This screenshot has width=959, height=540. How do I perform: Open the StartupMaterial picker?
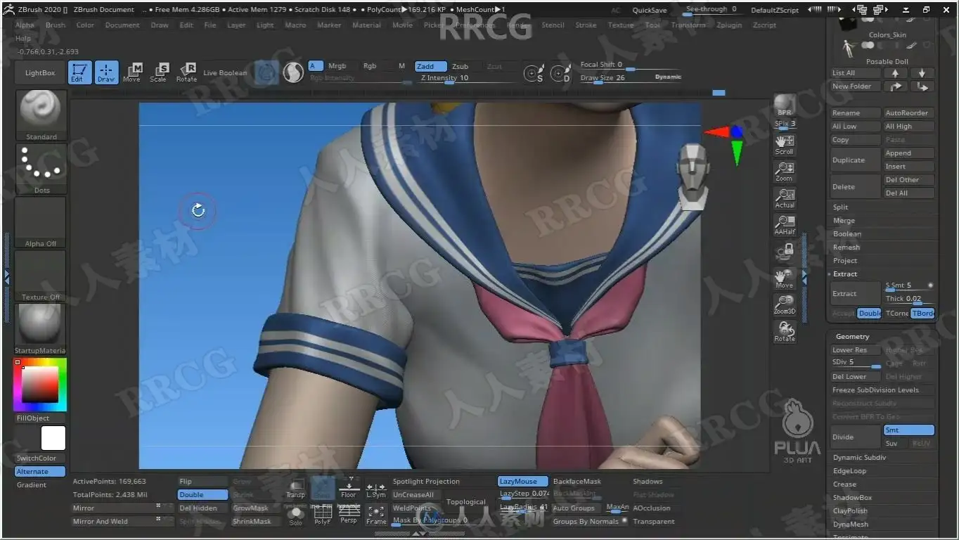click(41, 329)
